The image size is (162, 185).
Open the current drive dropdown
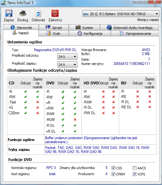click(x=121, y=14)
